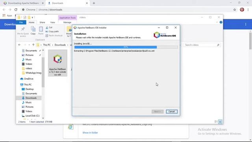Image resolution: width=252 pixels, height=142 pixels.
Task: Switch Explorer to details view icon
Action: [x=216, y=122]
